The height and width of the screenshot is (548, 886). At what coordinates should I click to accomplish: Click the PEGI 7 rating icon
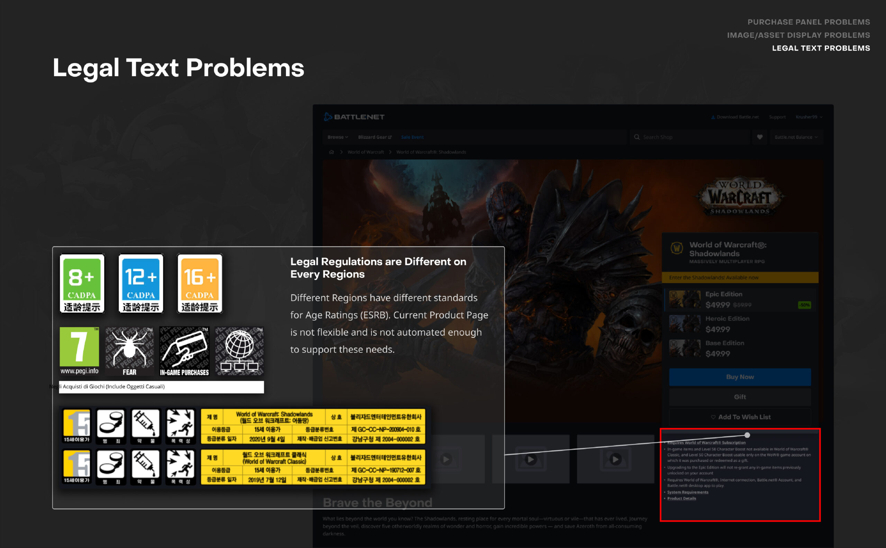pos(79,351)
